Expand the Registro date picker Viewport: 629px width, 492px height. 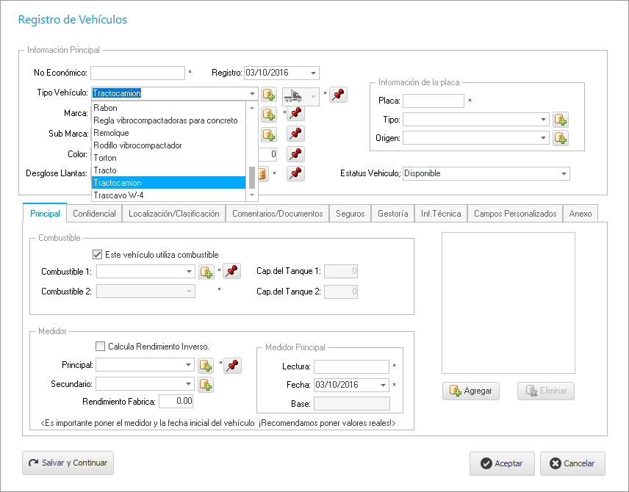click(314, 73)
